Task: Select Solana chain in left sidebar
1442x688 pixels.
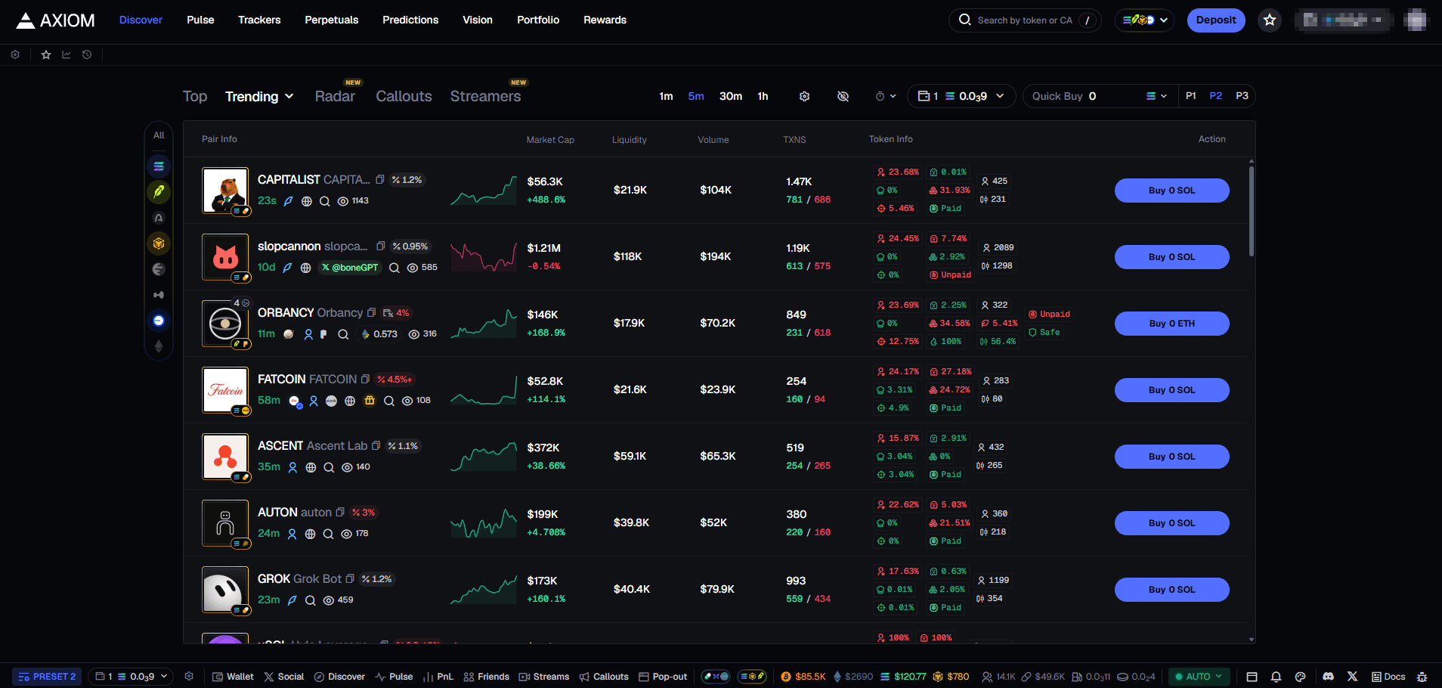Action: [x=159, y=166]
